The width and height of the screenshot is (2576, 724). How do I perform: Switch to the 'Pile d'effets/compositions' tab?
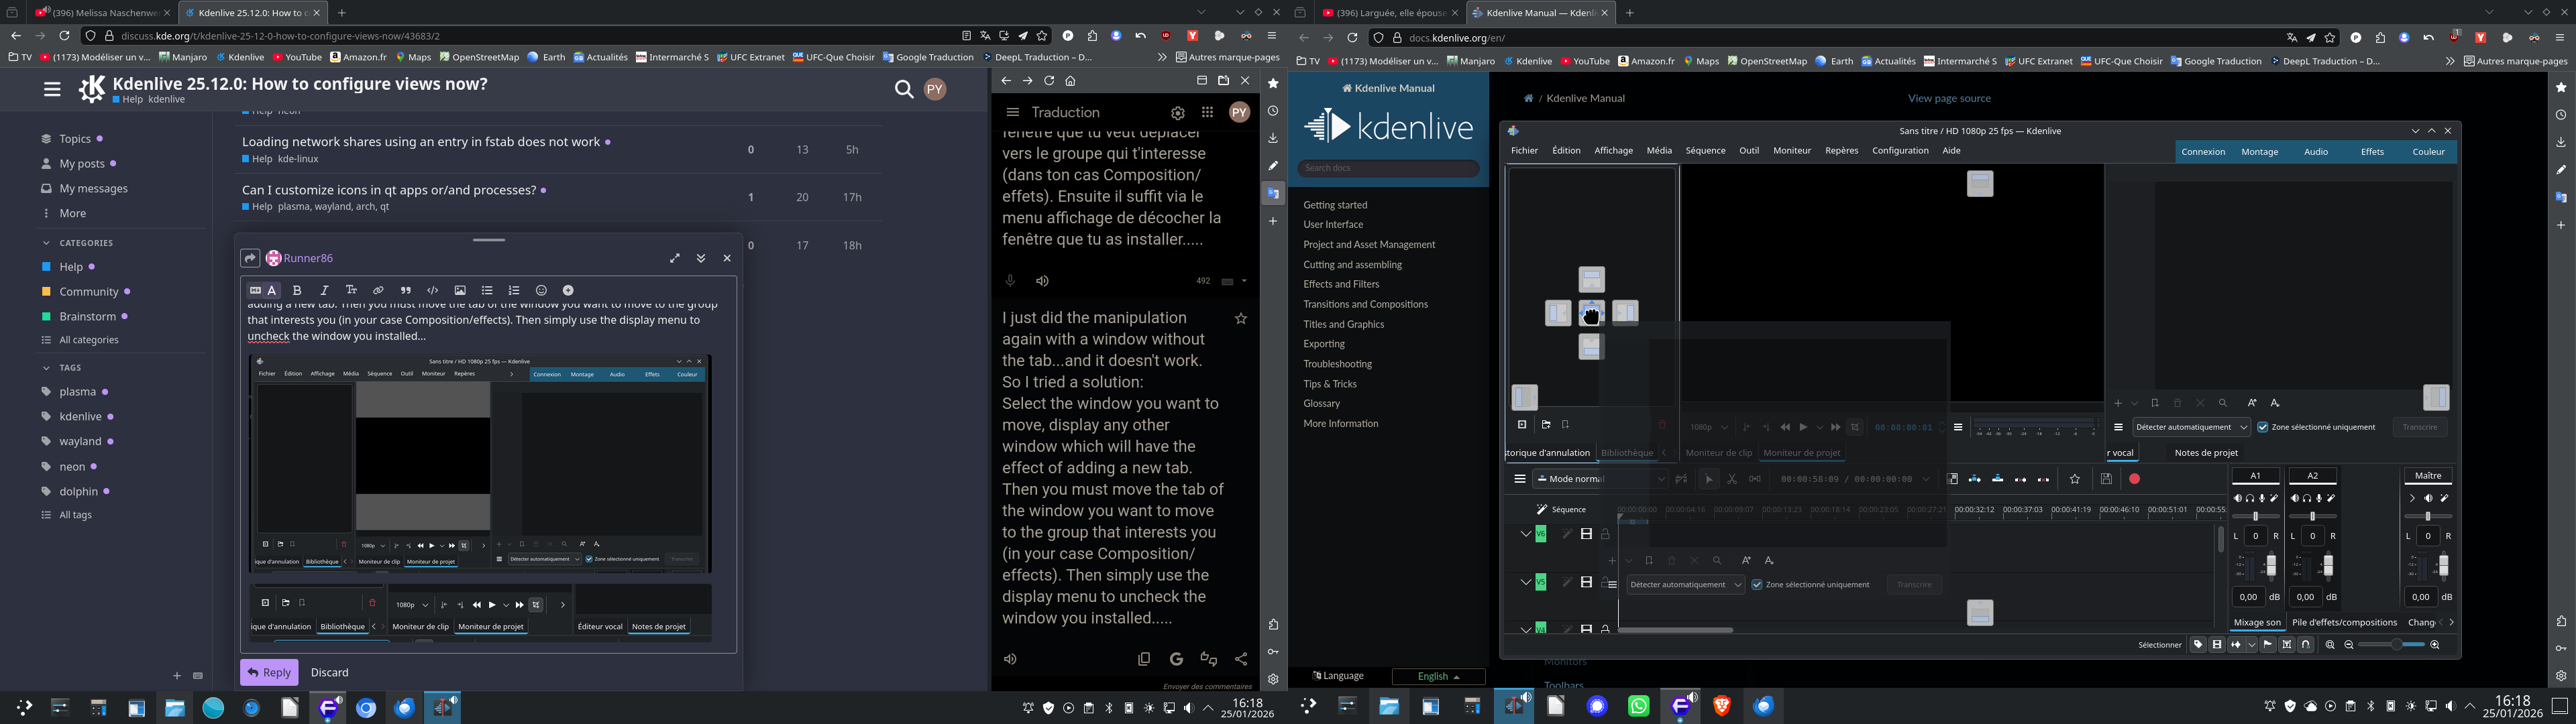pyautogui.click(x=2344, y=622)
